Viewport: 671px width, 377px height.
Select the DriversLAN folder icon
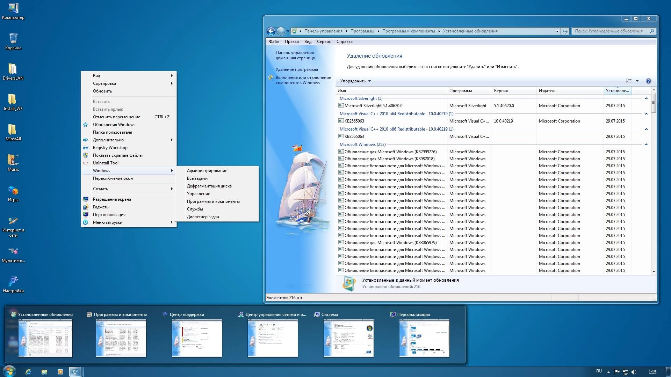click(13, 72)
